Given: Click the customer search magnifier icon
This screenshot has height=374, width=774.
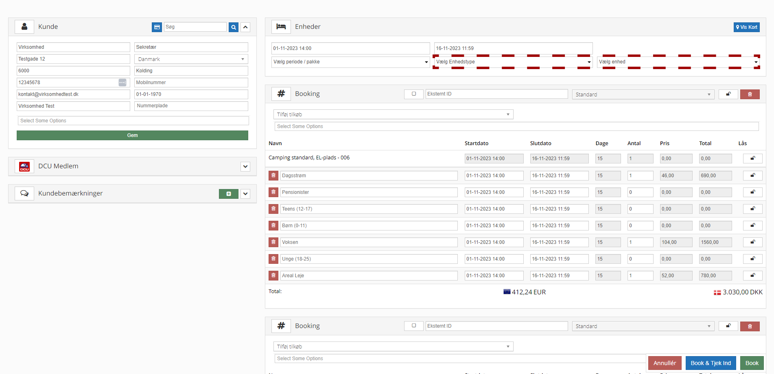Looking at the screenshot, I should click(x=233, y=27).
